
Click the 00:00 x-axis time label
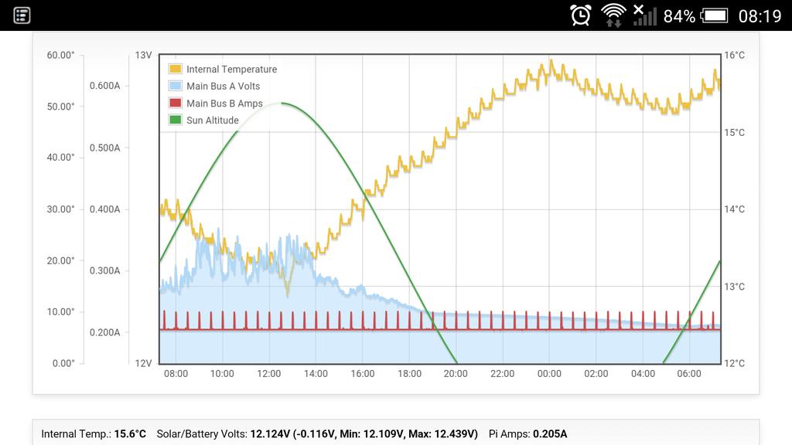[549, 374]
